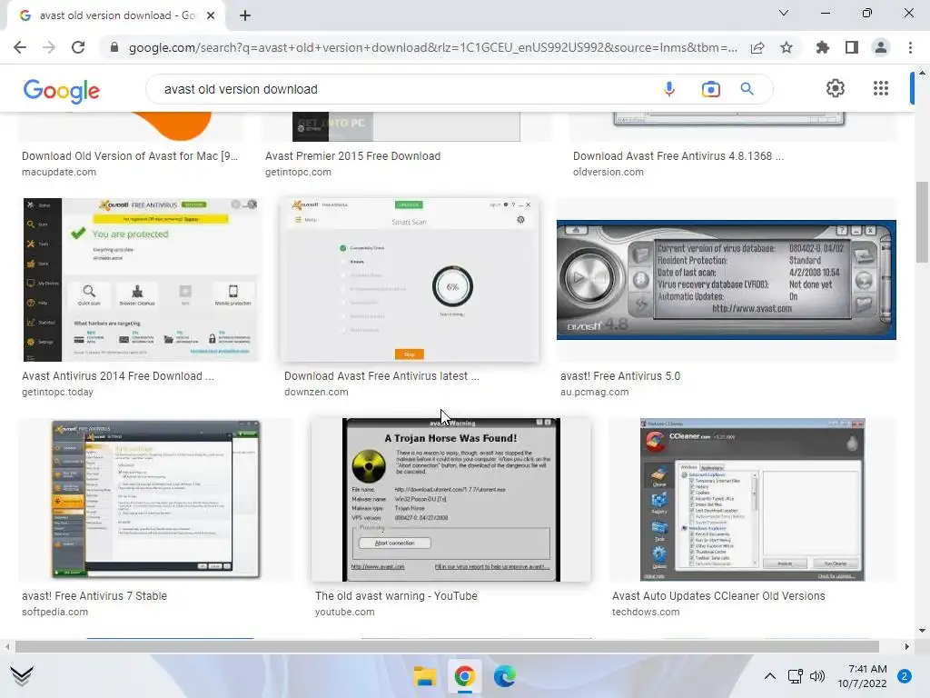The image size is (930, 698).
Task: Select the Smart Scan 6% thumbnail
Action: point(410,280)
